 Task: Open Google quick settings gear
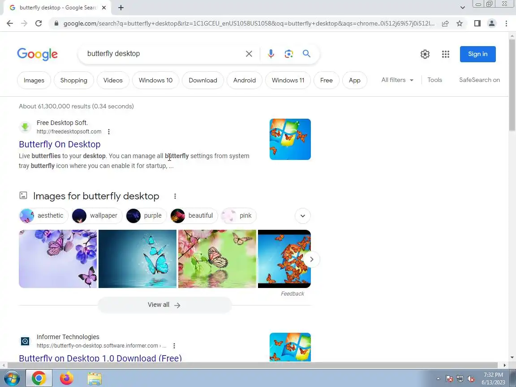pyautogui.click(x=425, y=54)
